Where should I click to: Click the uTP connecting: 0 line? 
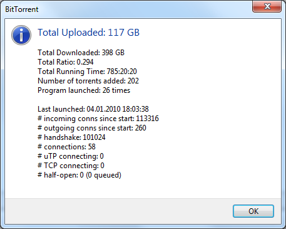point(71,156)
